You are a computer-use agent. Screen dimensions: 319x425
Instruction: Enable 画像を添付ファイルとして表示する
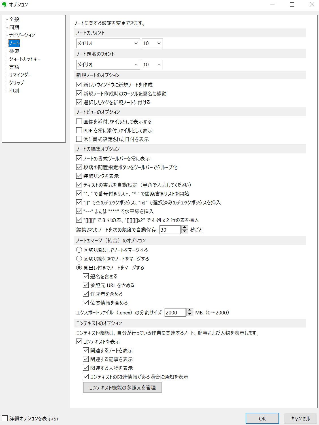pos(79,121)
